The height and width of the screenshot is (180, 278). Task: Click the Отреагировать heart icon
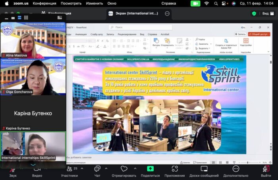point(124,169)
